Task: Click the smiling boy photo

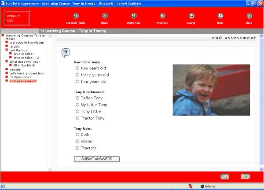Action: click(x=211, y=90)
